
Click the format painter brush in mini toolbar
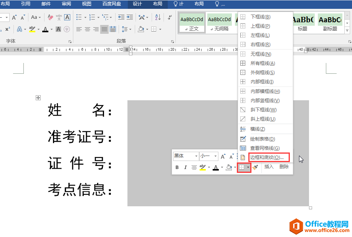(255, 167)
